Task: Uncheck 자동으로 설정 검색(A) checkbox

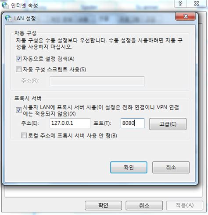Action: (18, 59)
